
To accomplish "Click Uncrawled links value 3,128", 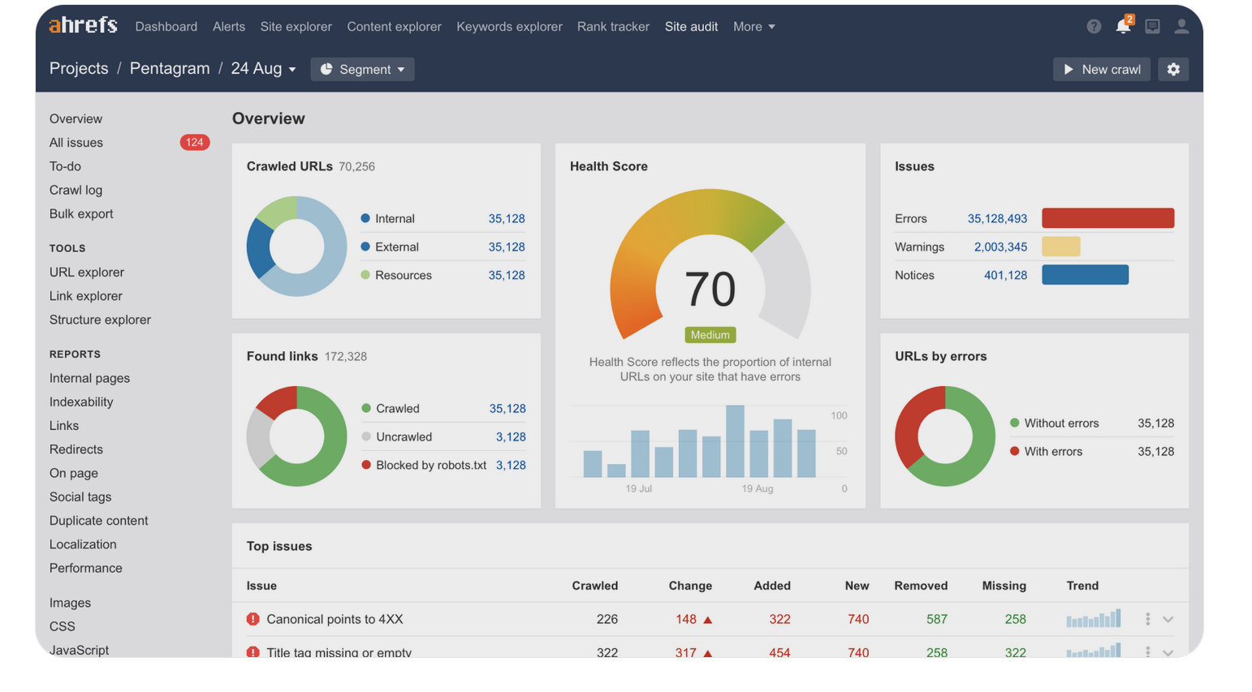I will click(x=511, y=436).
